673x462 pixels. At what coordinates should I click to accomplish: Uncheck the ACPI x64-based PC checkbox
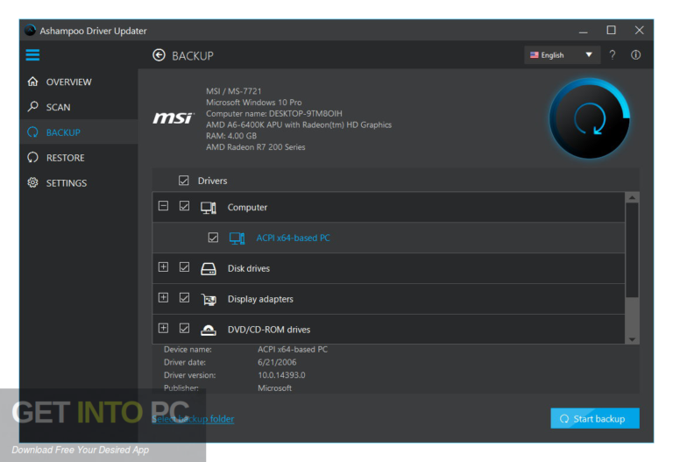click(213, 238)
